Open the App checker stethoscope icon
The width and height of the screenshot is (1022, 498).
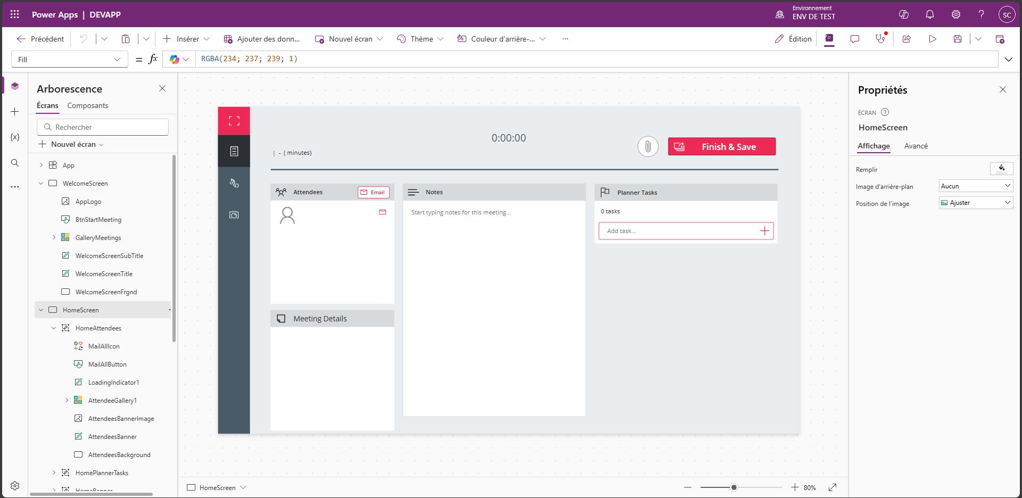[880, 39]
